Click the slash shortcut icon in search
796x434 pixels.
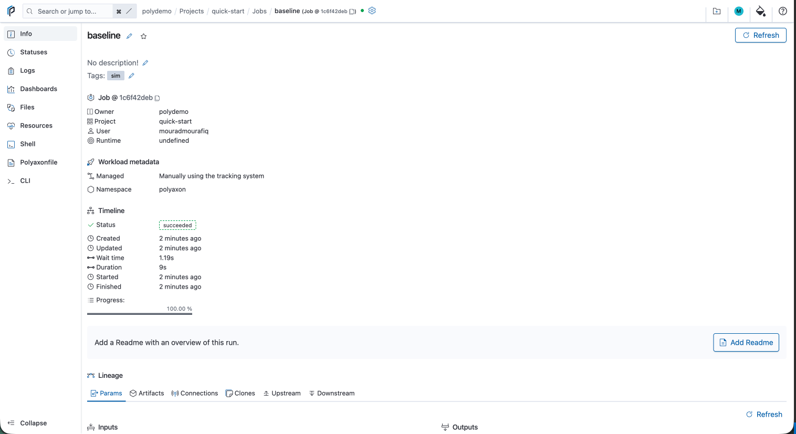129,11
